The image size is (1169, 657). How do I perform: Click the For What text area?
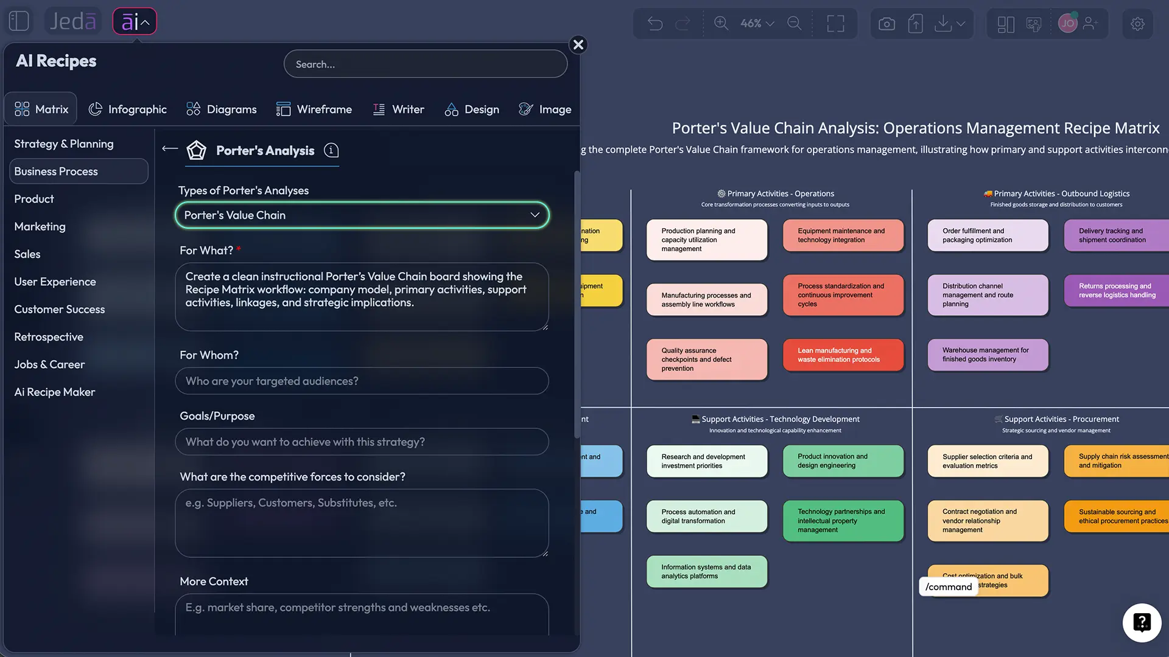(362, 297)
